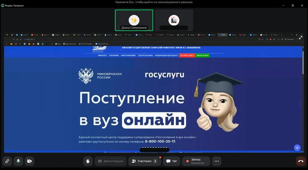Open the three-dots more options menu

pos(217,161)
